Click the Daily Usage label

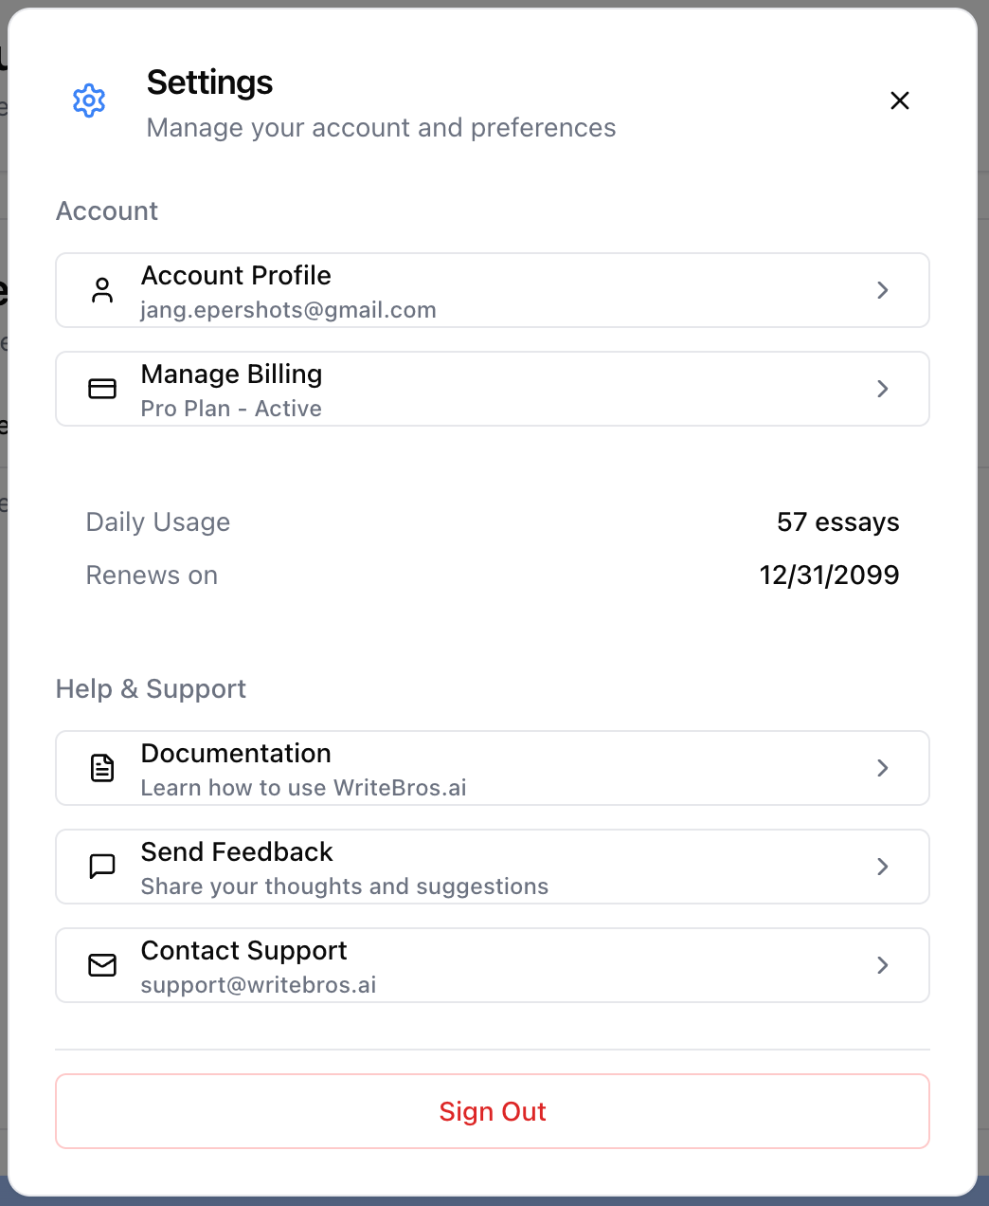(x=158, y=522)
